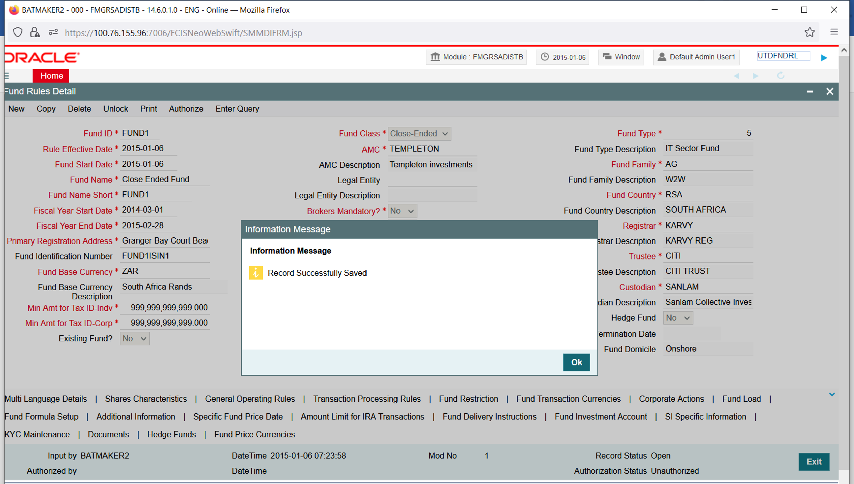
Task: Click the Firefox bookmark star icon
Action: (809, 32)
